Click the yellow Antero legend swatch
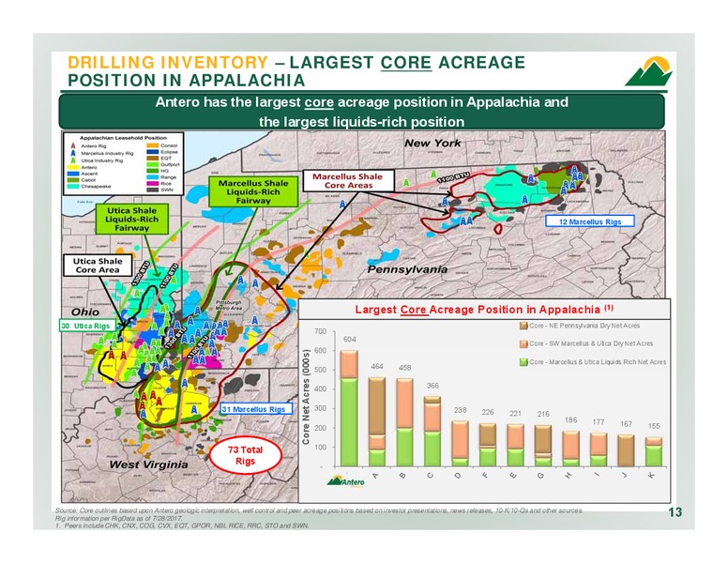The height and width of the screenshot is (563, 728). click(x=73, y=167)
